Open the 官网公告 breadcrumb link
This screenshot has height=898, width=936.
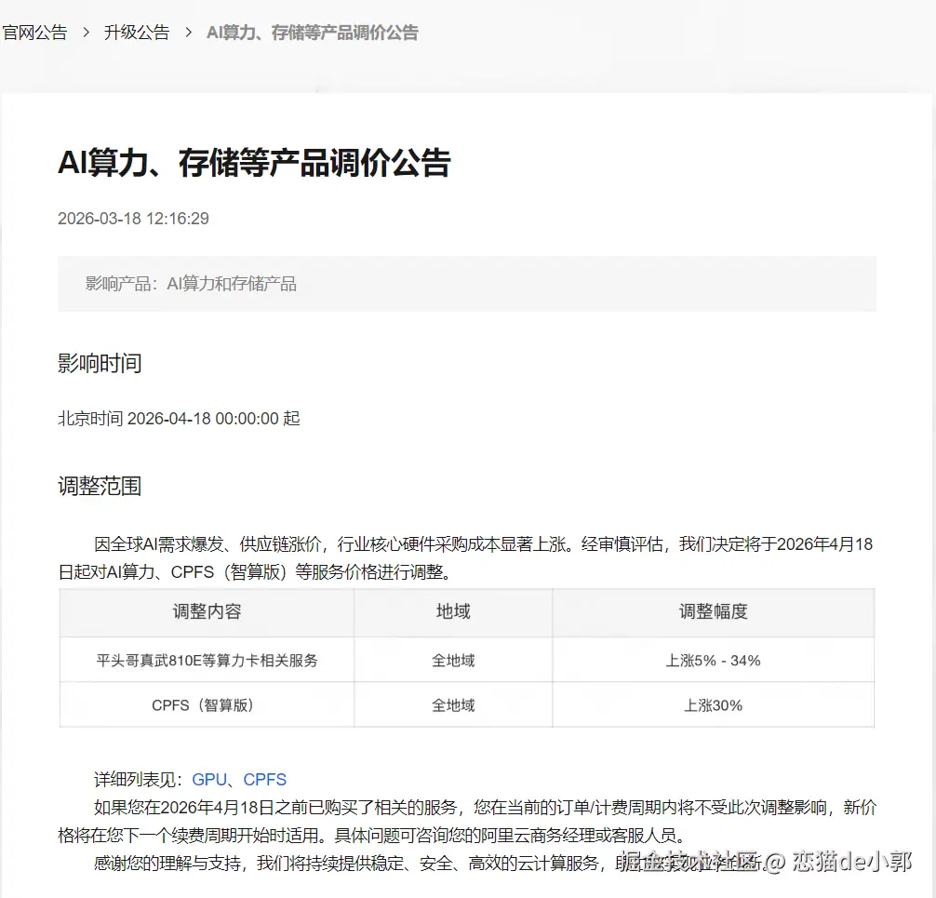click(34, 33)
